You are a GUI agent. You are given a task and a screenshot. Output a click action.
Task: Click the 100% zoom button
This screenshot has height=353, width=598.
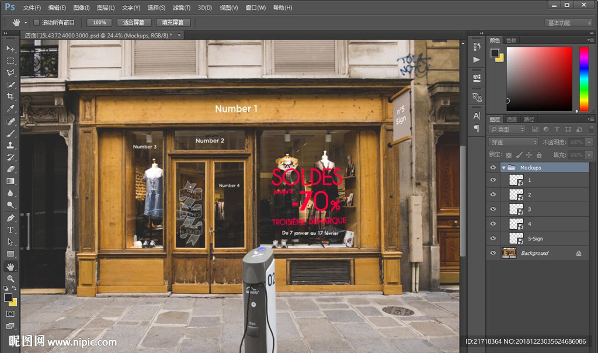pos(99,23)
